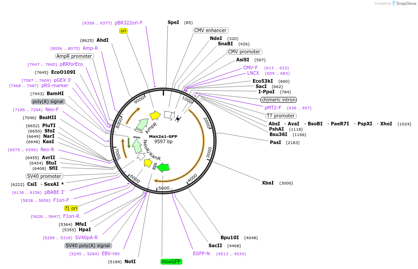
Task: Click the BamHI restriction site label
Action: [x=55, y=93]
